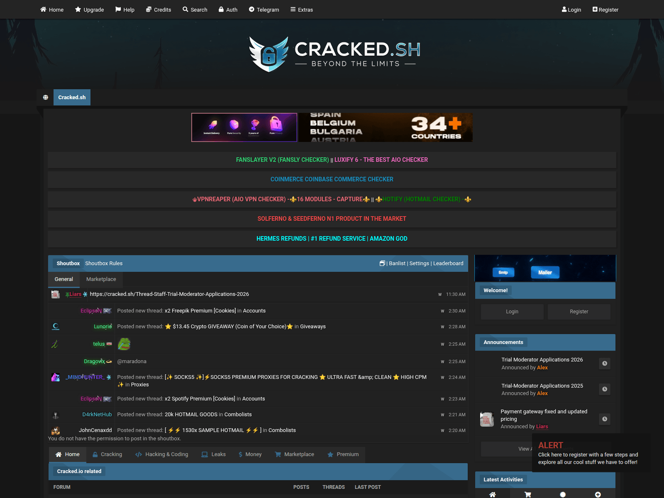
Task: Click the Pepe frog emoji in telus's message
Action: click(124, 344)
